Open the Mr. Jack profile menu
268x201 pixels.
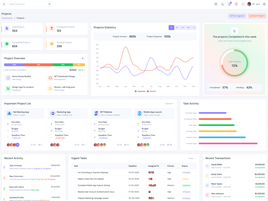pyautogui.click(x=254, y=4)
